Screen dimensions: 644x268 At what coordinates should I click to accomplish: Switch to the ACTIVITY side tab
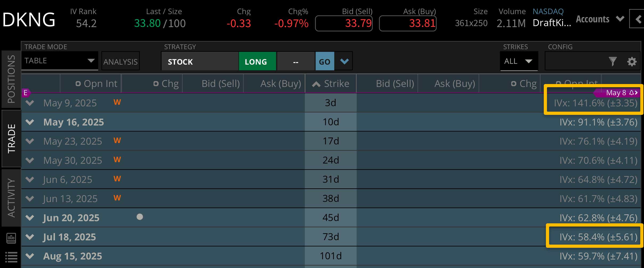tap(11, 198)
